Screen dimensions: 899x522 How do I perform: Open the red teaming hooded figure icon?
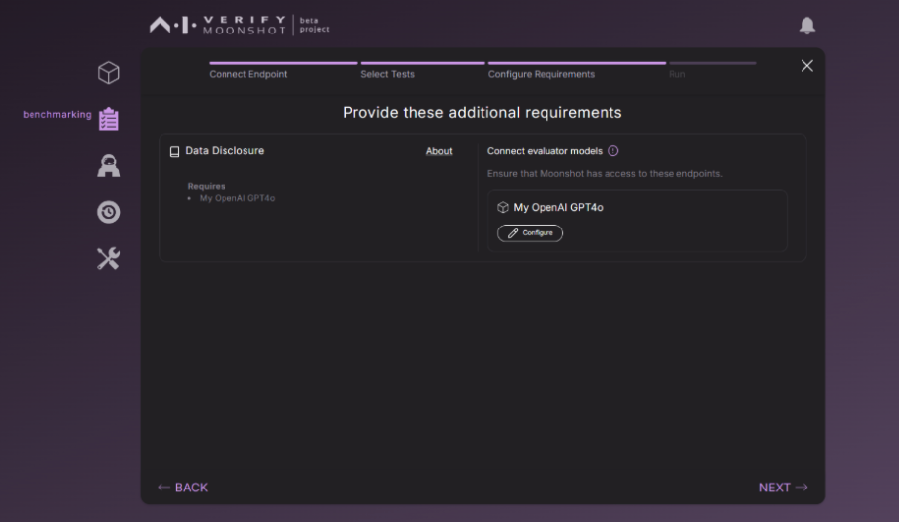pos(109,165)
